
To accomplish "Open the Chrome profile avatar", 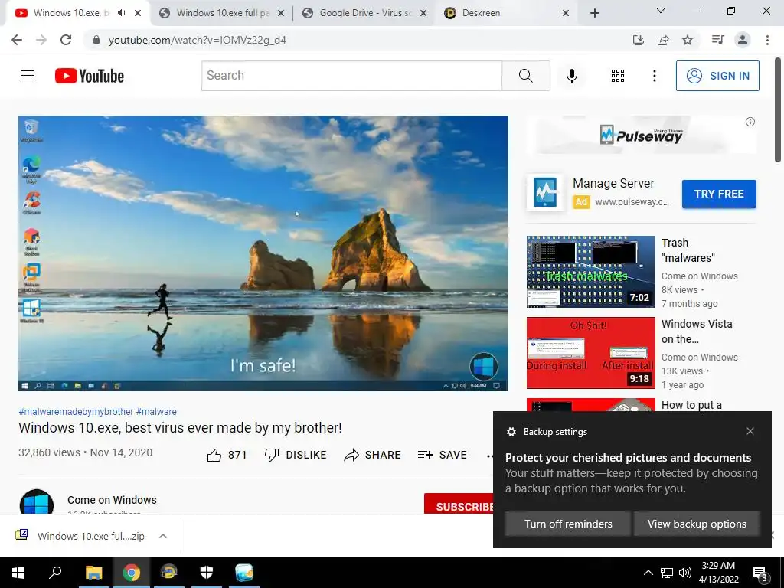I will (x=743, y=40).
